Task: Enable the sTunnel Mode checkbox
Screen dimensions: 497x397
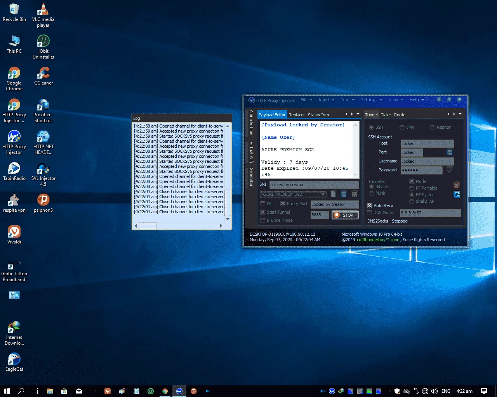Action: coord(263,220)
